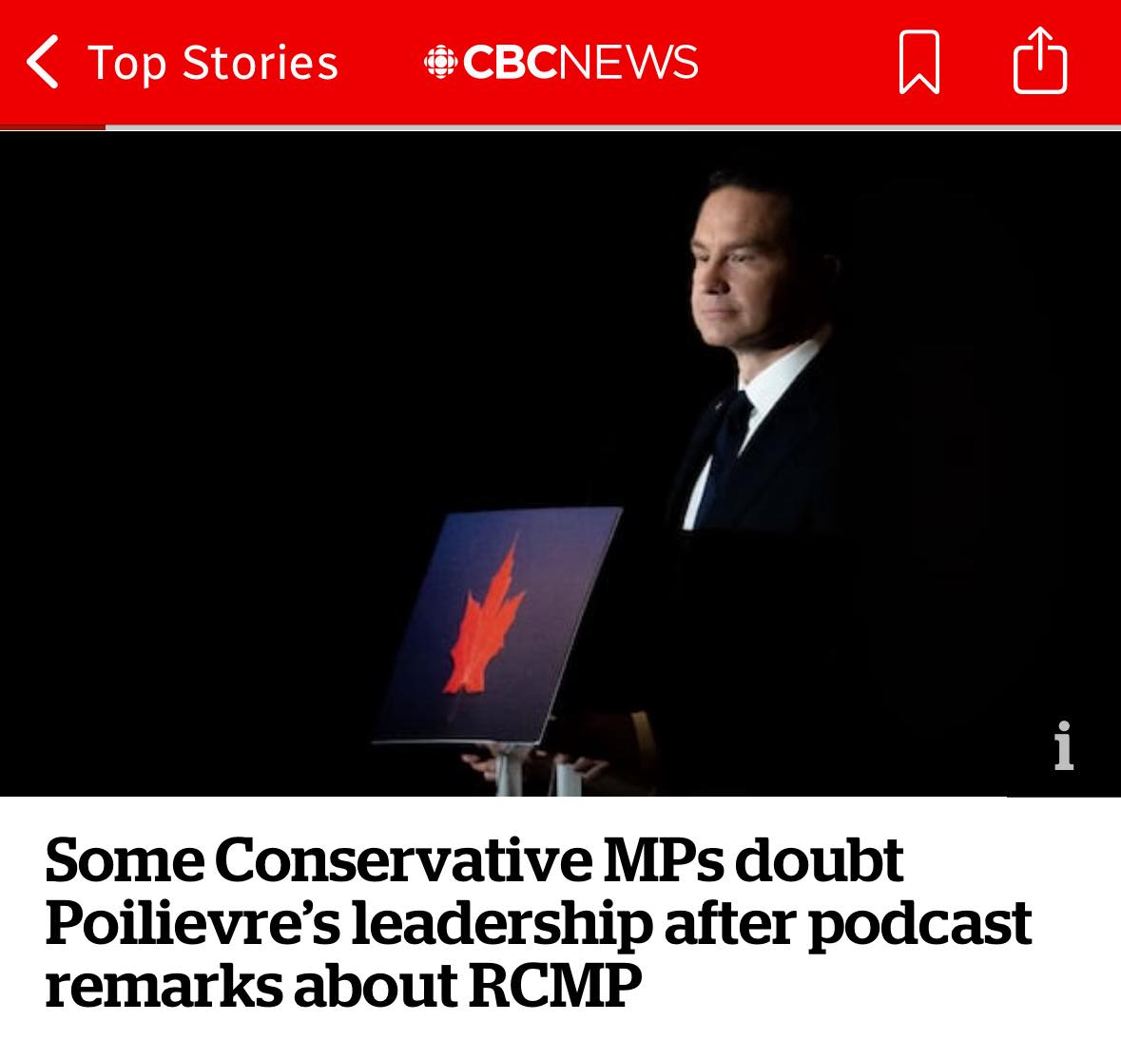Click the gray reading progress track

(x=609, y=126)
